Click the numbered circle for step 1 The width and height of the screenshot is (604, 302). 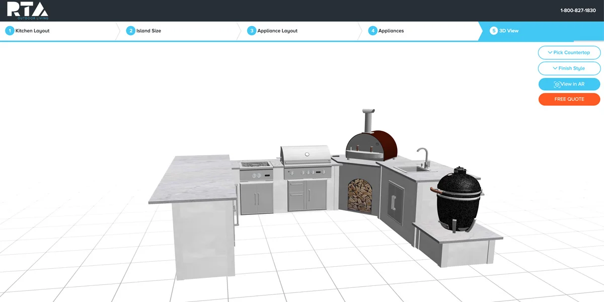point(10,30)
